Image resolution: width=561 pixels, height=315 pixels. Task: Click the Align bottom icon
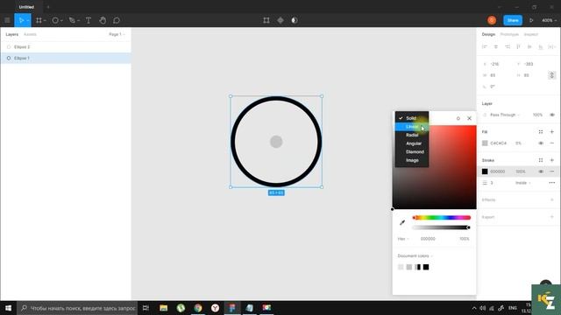(541, 46)
